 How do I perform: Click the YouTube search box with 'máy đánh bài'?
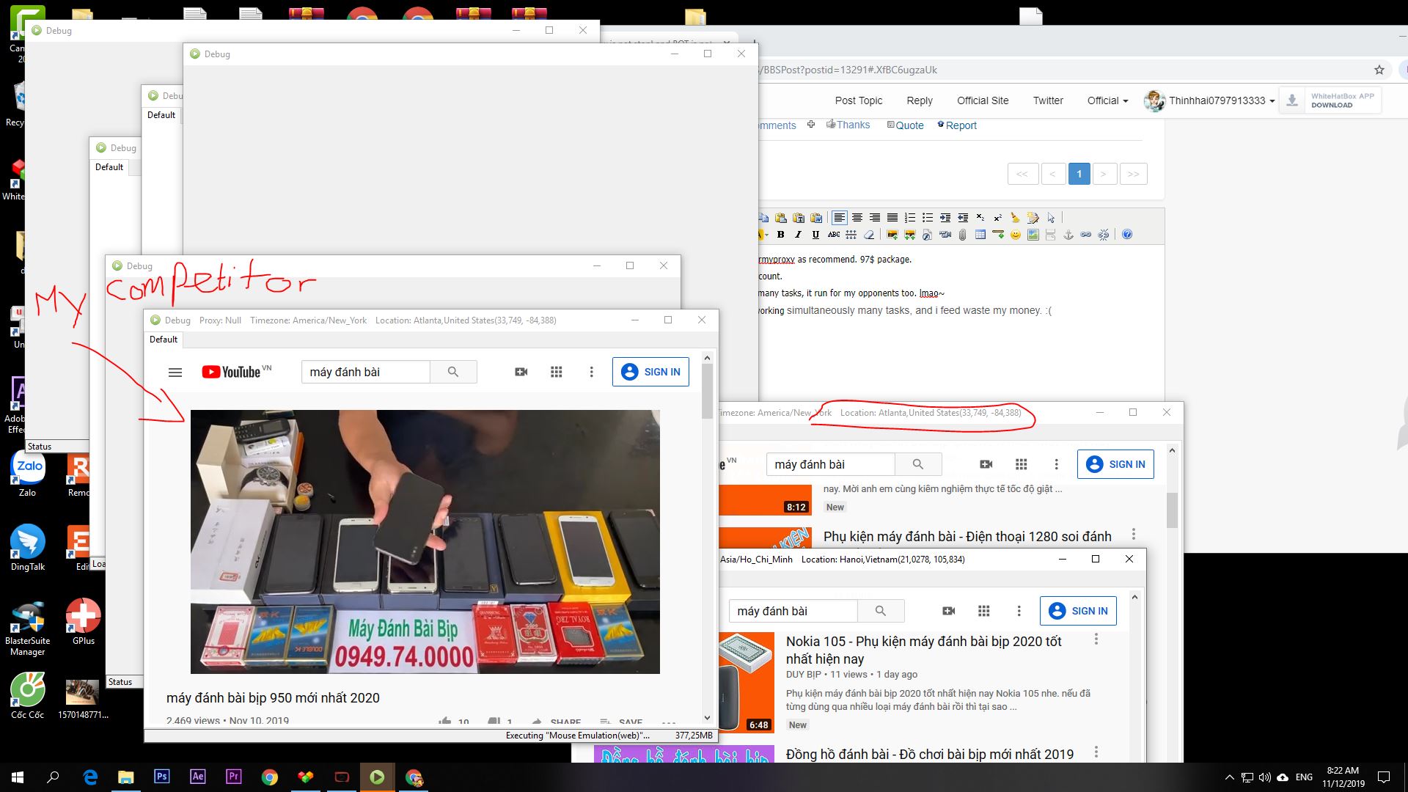365,373
